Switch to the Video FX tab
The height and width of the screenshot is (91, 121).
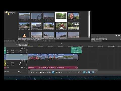point(36,41)
